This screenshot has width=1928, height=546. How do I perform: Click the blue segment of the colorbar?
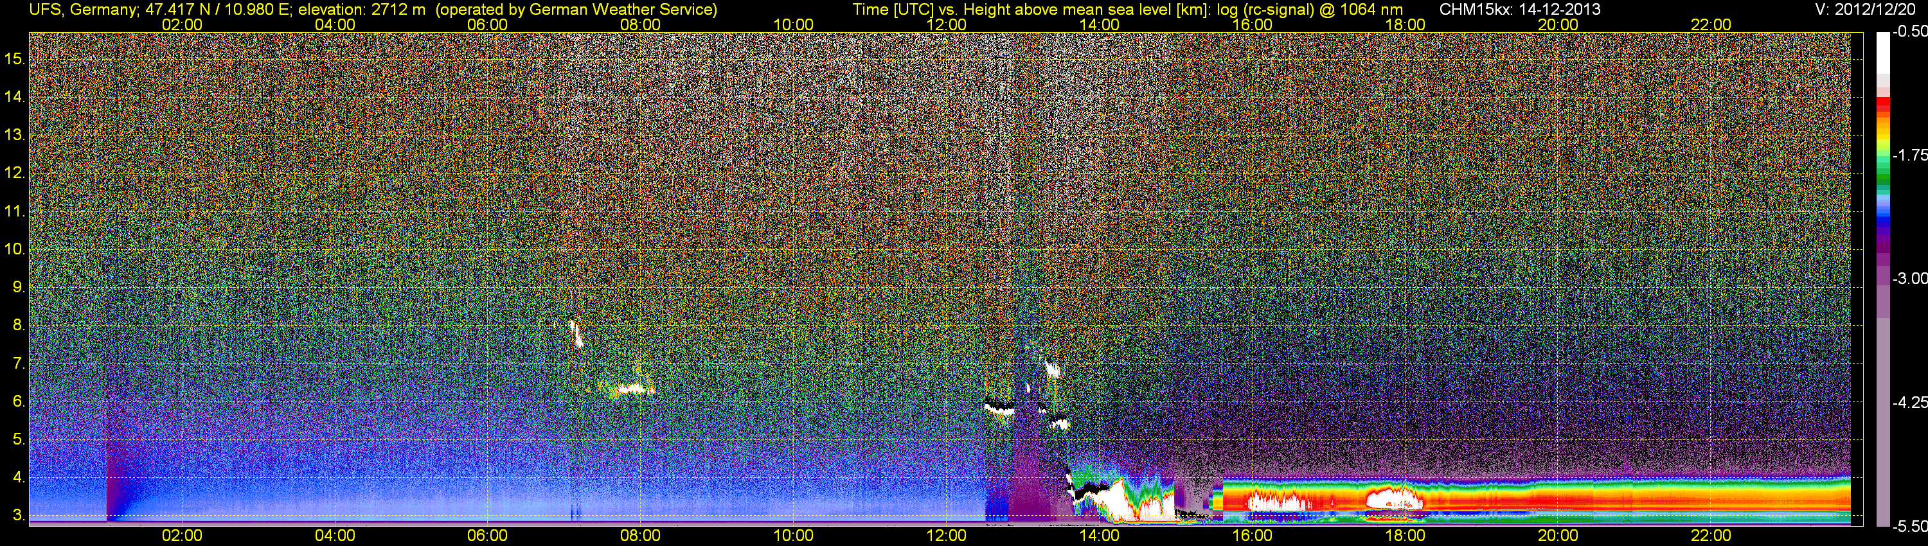tap(1882, 218)
